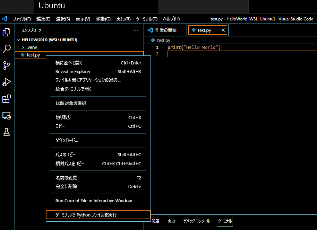Open the 実行(R) menu
The width and height of the screenshot is (317, 230).
pos(123,19)
